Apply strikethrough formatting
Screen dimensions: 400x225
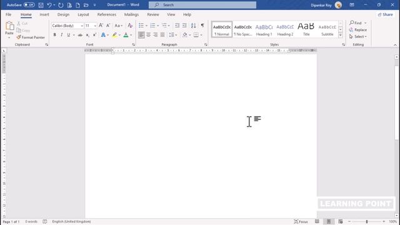(80, 35)
